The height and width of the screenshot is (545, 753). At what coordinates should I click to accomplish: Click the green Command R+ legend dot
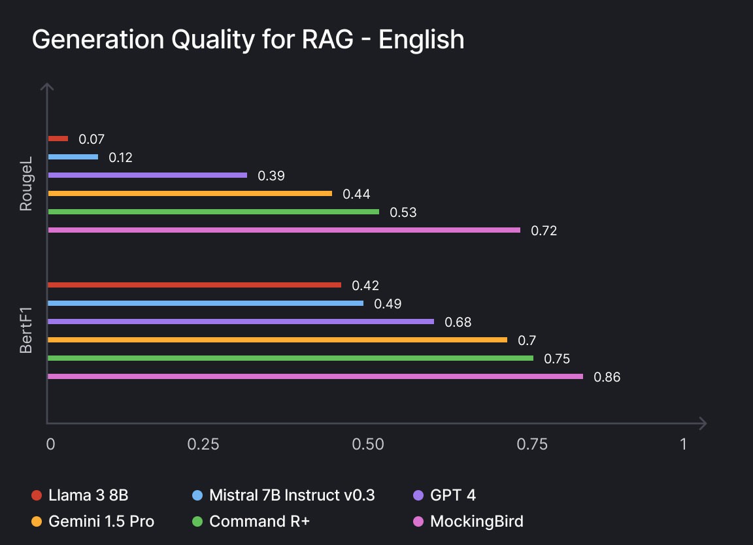coord(197,521)
